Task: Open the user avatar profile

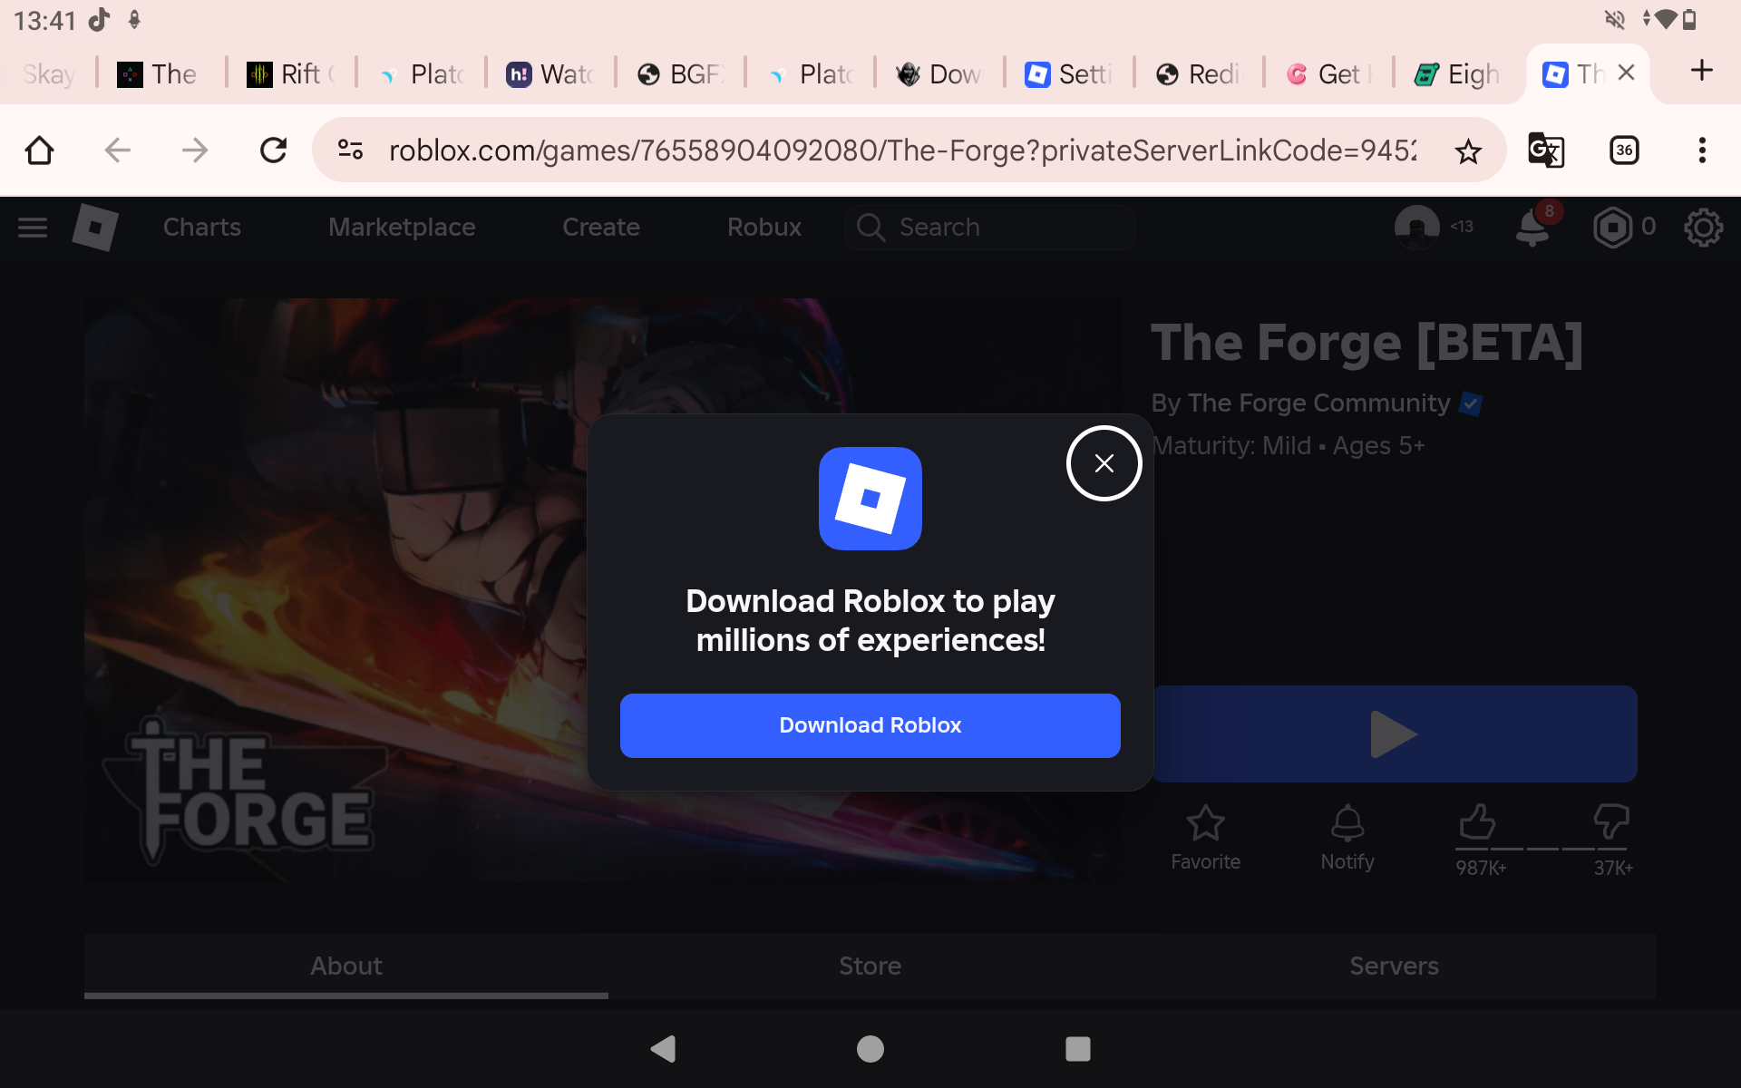Action: (x=1416, y=227)
